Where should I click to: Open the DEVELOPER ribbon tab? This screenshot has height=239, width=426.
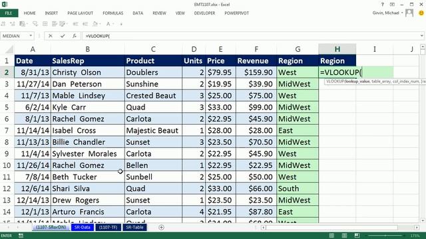[204, 13]
